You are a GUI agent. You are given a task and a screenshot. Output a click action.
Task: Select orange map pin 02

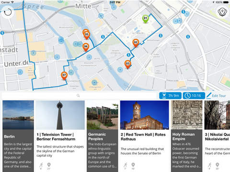[x=136, y=43]
